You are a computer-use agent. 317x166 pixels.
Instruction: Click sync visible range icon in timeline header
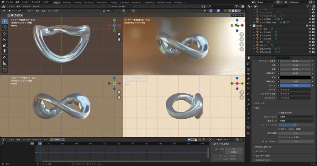(x=63, y=139)
